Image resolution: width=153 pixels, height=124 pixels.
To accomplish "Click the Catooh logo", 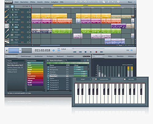I will pos(87,56).
